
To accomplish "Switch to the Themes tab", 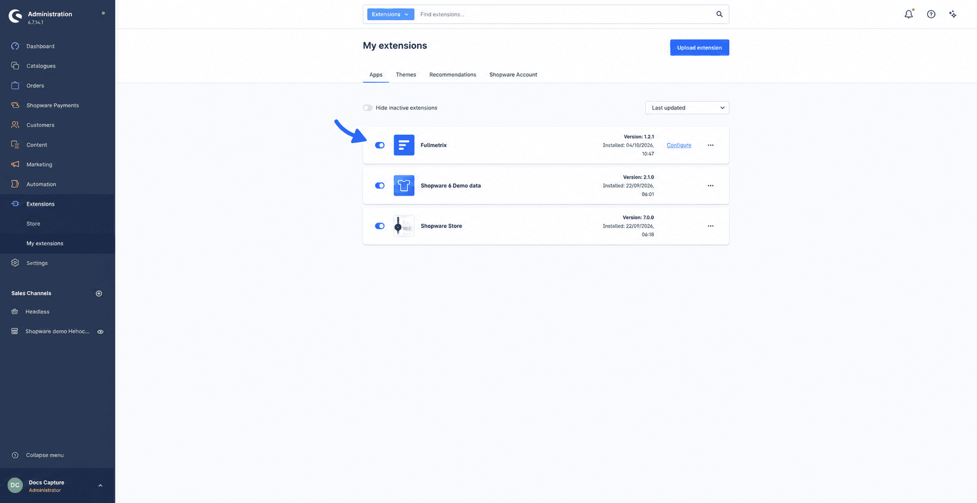I will tap(406, 75).
